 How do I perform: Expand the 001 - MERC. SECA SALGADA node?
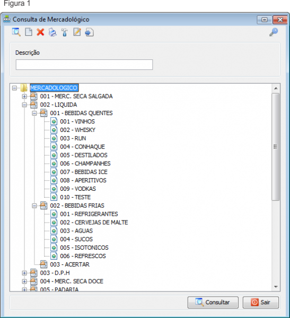24,96
